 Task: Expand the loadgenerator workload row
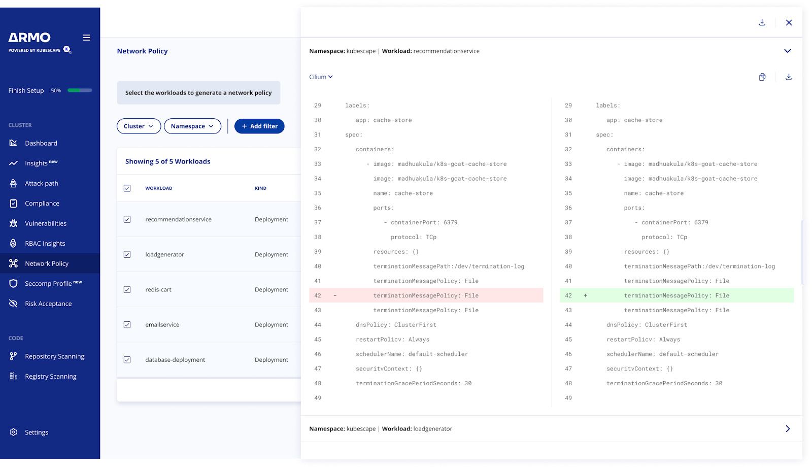point(788,428)
